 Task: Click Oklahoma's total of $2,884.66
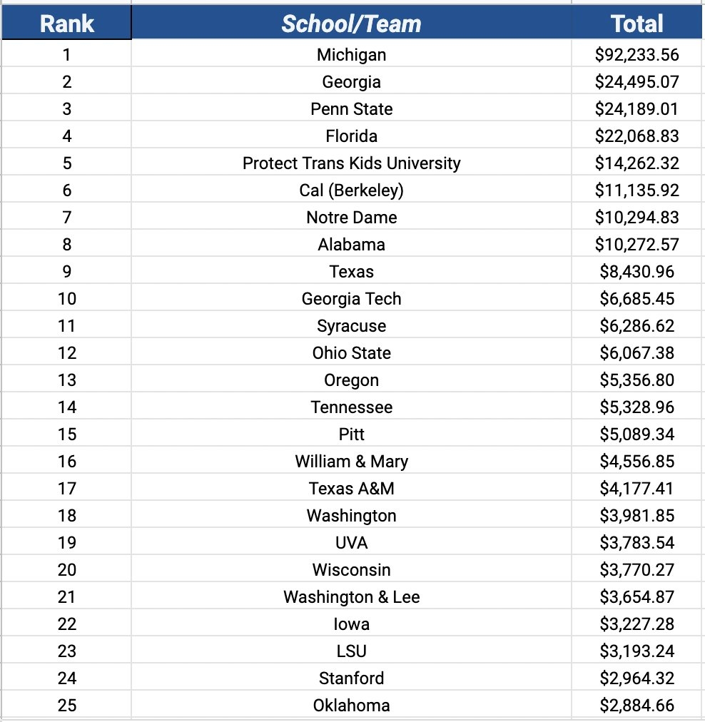pyautogui.click(x=636, y=706)
